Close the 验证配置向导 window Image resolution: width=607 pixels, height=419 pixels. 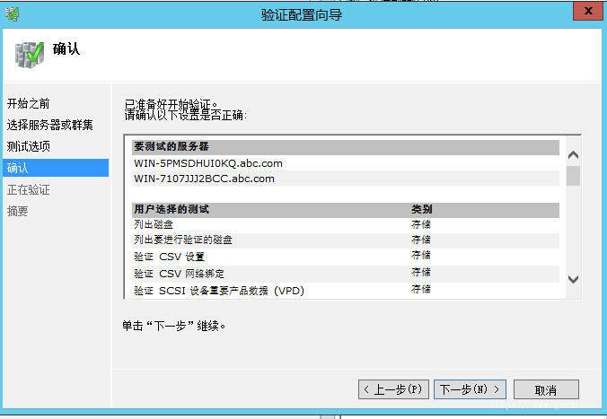pos(588,11)
